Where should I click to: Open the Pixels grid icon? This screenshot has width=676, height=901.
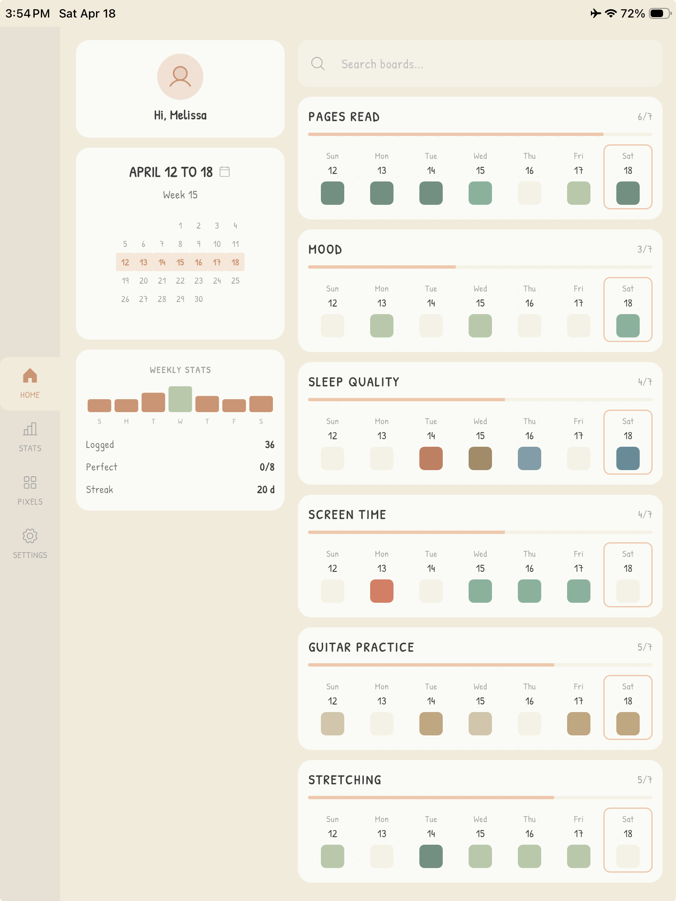[30, 482]
